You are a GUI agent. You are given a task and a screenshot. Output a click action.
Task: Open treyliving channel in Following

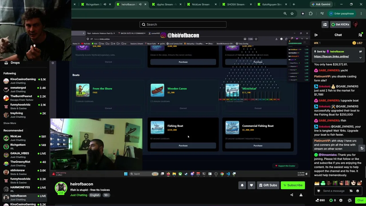(25, 115)
